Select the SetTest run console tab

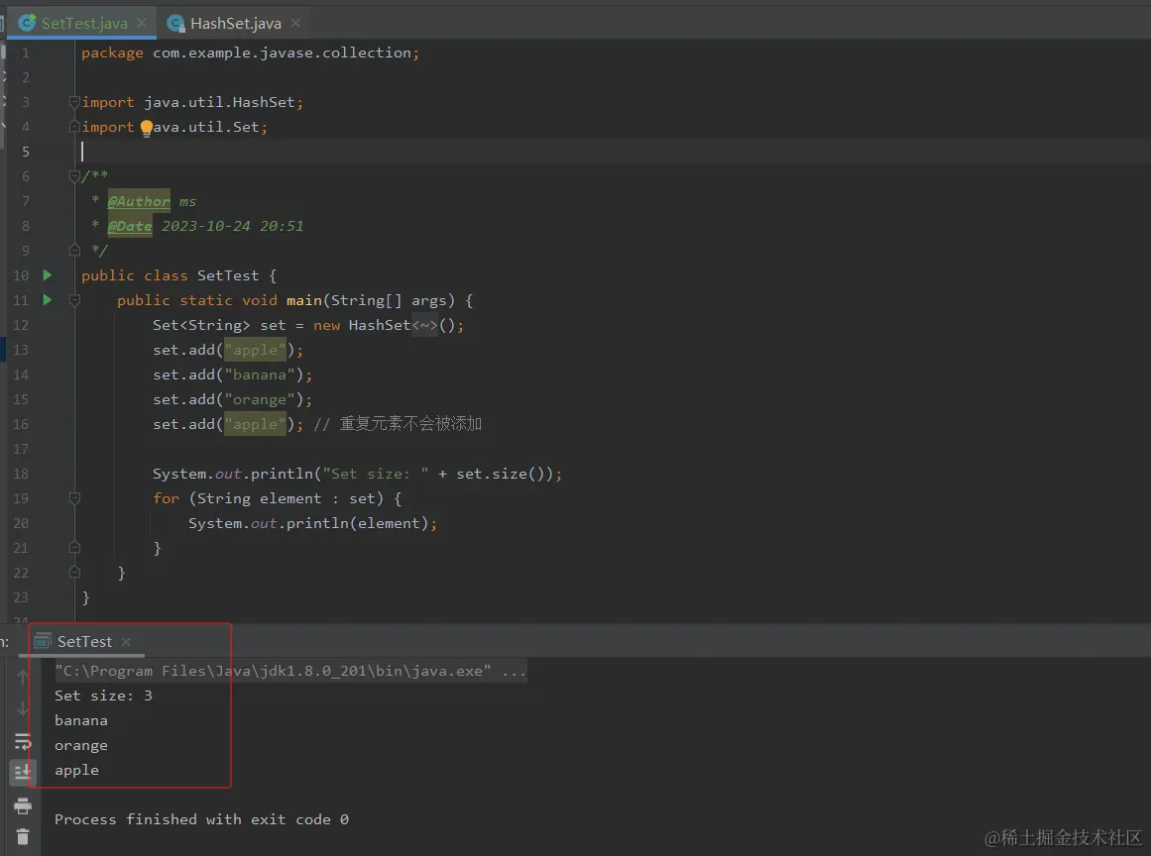[84, 642]
